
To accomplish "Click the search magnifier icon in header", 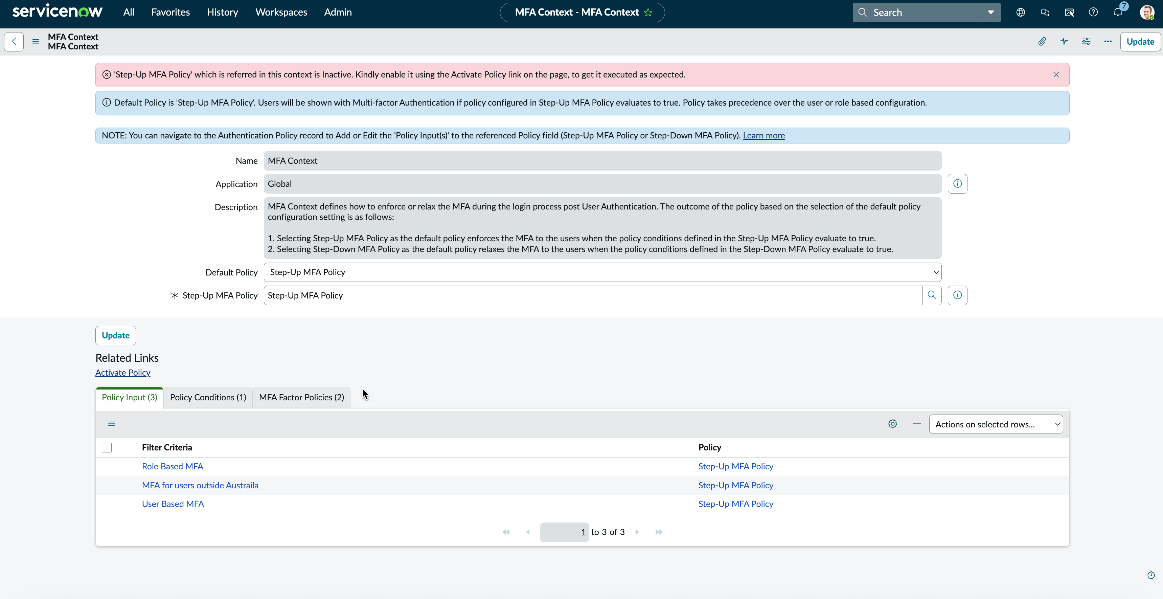I will [x=862, y=12].
